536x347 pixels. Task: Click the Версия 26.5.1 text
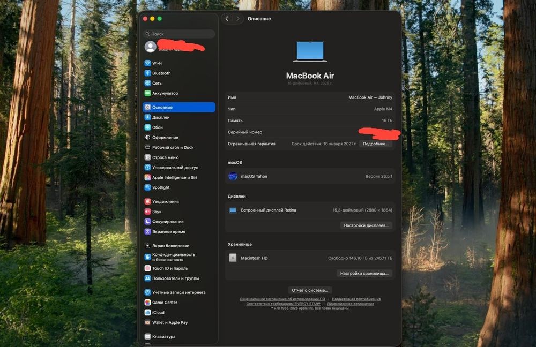379,176
